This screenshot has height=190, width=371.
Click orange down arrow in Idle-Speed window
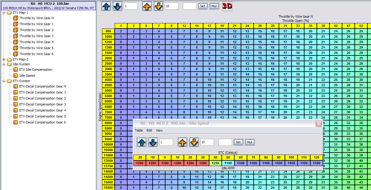(194, 142)
